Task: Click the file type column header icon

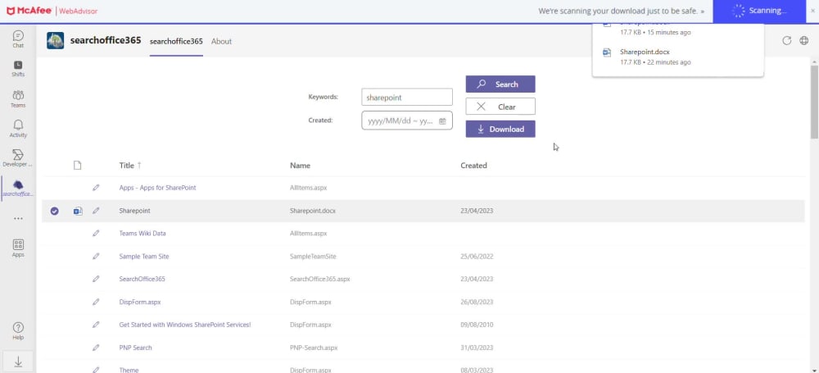Action: (77, 166)
